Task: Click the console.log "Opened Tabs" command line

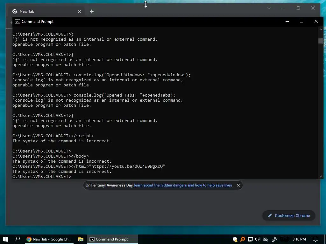Action: [94, 95]
